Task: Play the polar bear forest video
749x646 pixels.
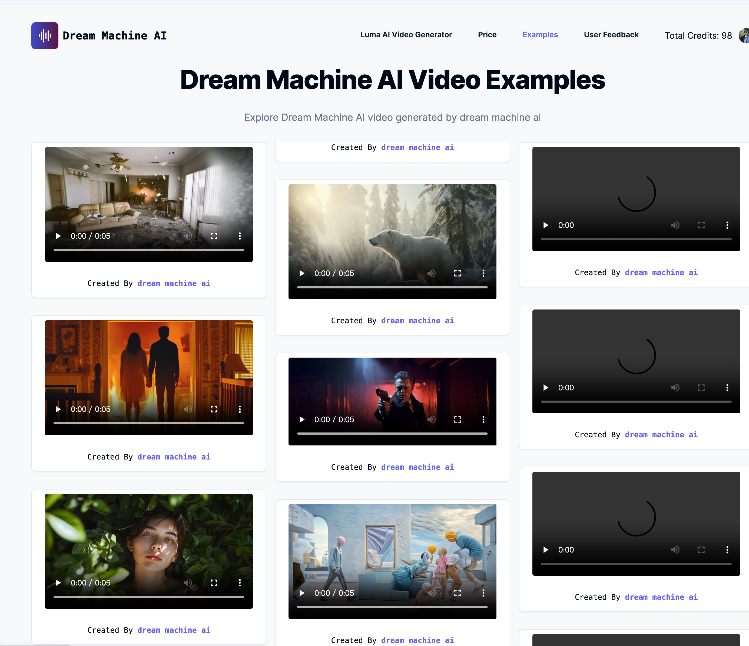Action: click(x=302, y=274)
